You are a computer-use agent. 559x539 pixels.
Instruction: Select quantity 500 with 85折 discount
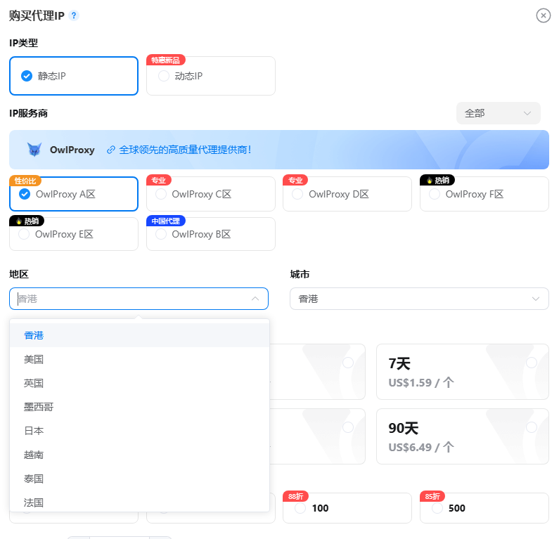point(484,508)
